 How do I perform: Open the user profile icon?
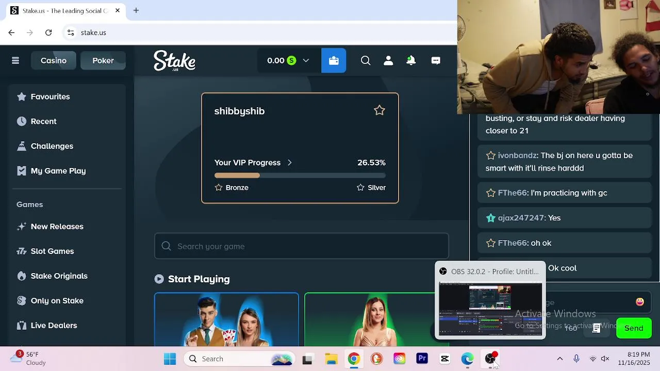pos(388,61)
